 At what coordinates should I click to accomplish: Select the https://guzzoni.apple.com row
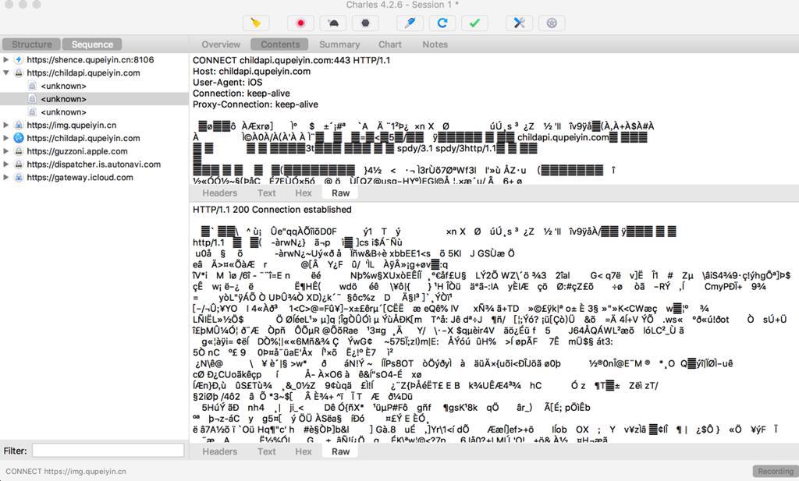(94, 151)
